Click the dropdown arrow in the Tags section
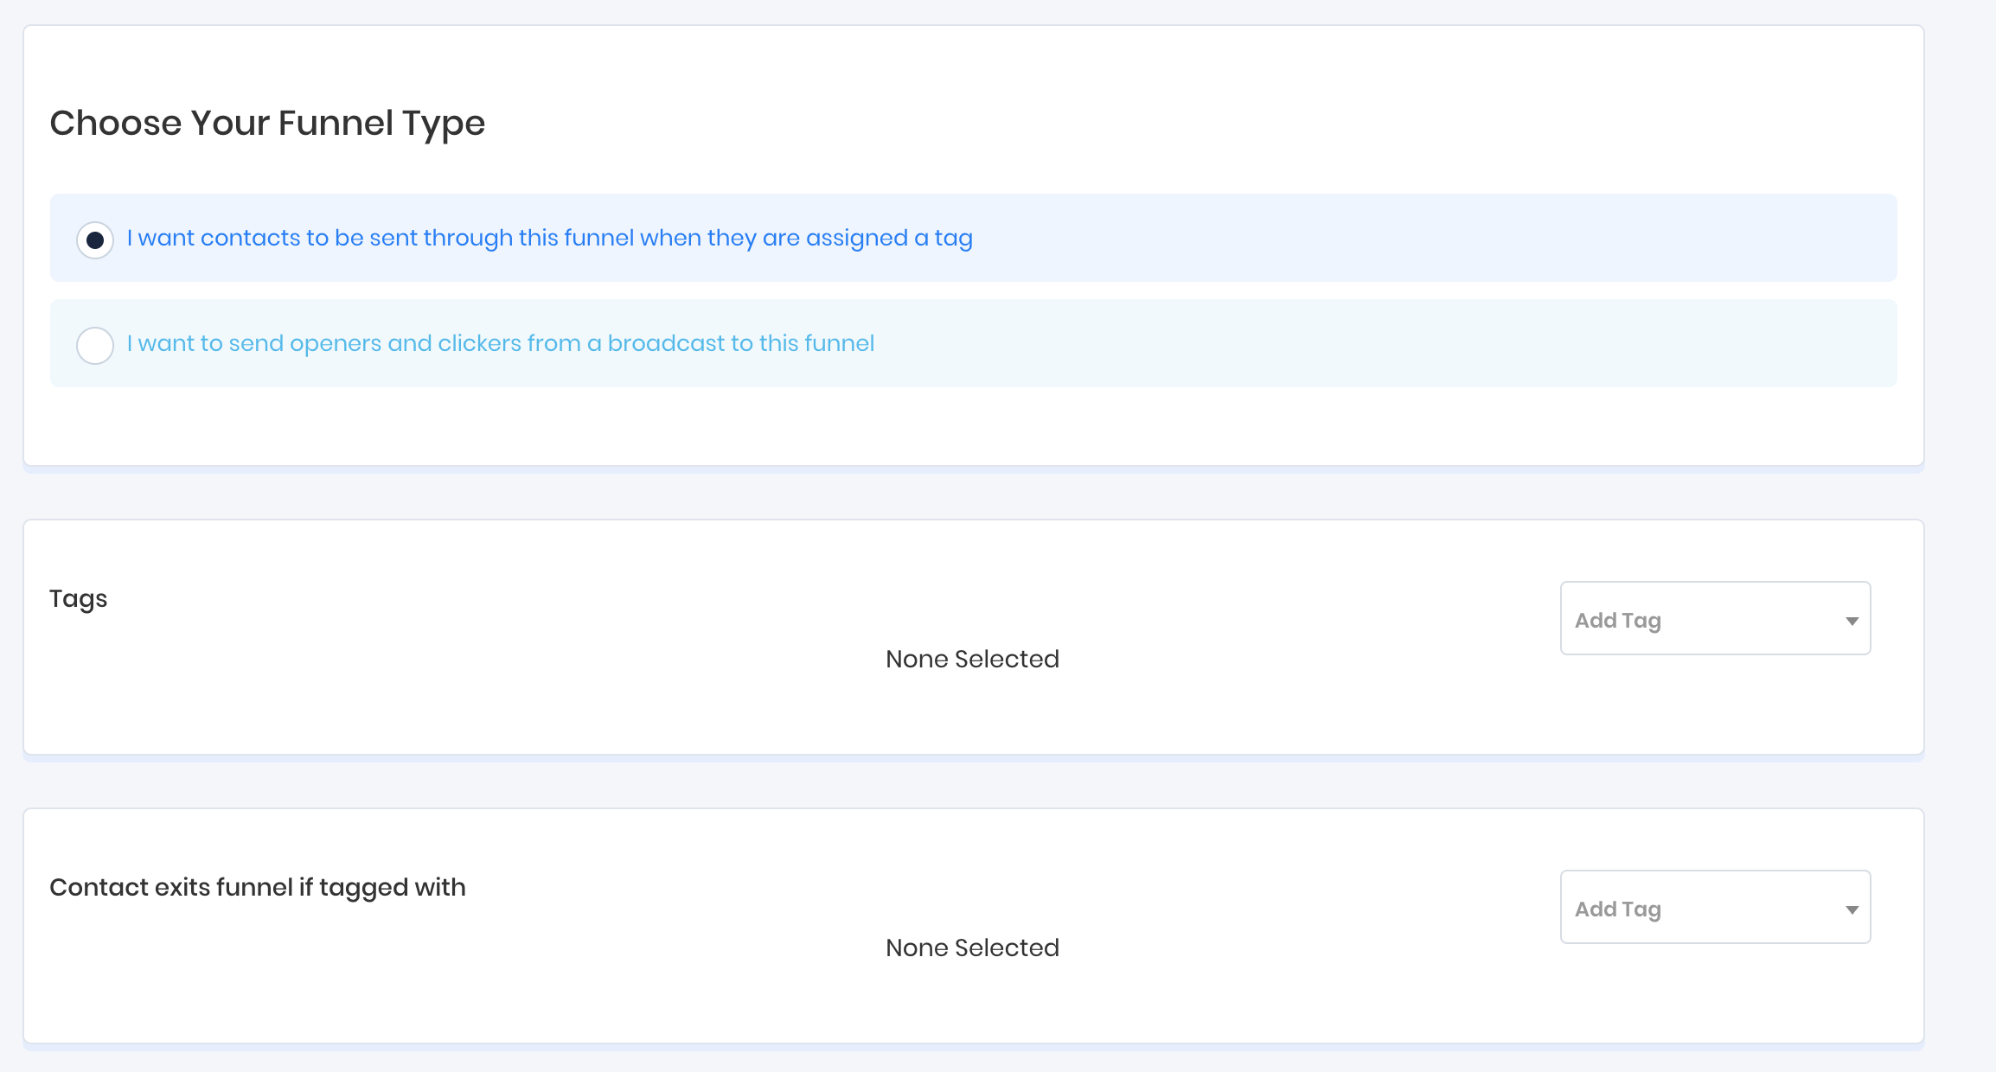 click(x=1852, y=621)
